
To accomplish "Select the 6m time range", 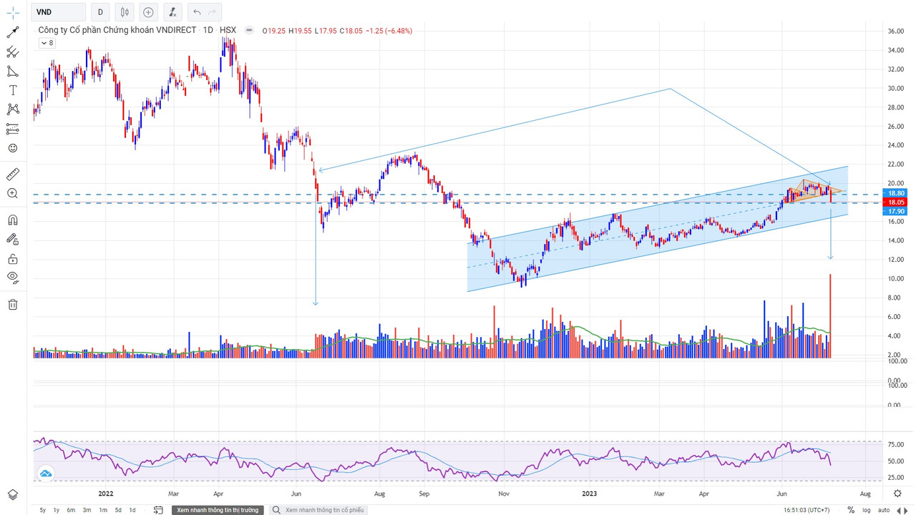I will click(71, 510).
